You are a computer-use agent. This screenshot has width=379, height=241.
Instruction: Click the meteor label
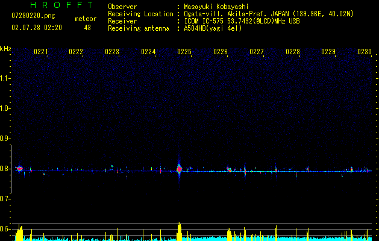(x=86, y=19)
